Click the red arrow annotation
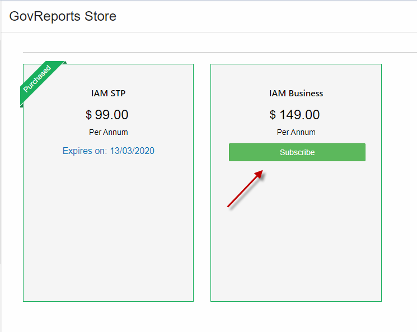This screenshot has width=417, height=332. (x=245, y=189)
